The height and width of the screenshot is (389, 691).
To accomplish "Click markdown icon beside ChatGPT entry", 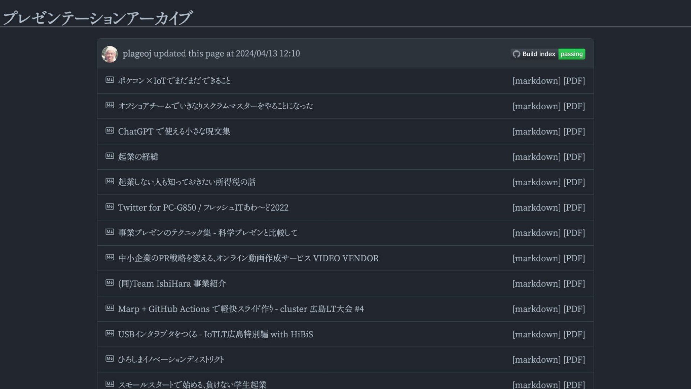I will coord(110,130).
